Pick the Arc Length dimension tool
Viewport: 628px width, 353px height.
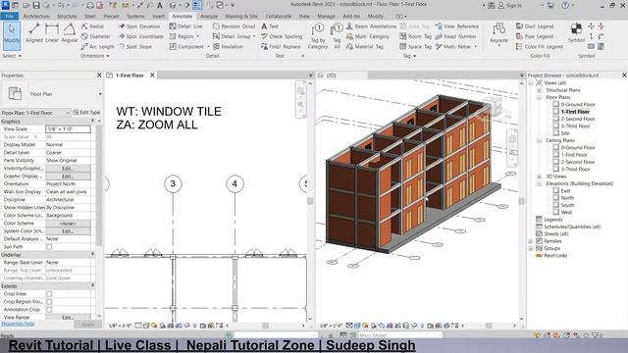point(97,46)
